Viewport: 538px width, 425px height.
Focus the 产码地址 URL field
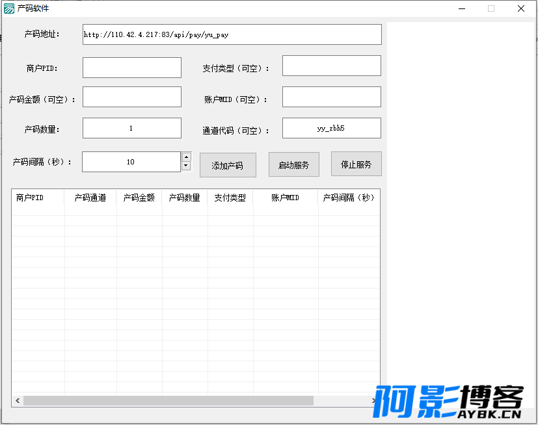tap(232, 34)
